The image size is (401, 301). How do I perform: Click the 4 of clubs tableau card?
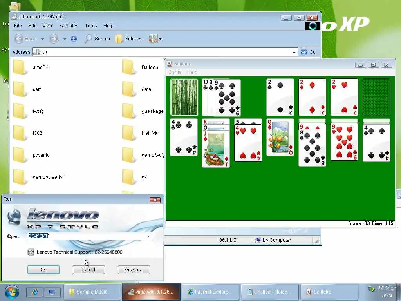pos(184,137)
